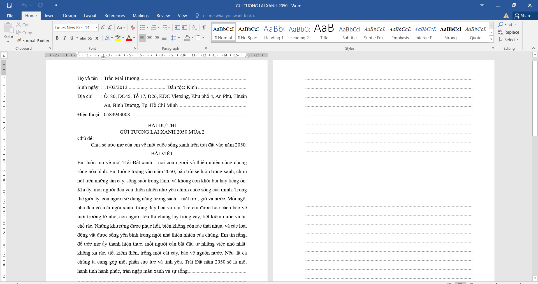Viewport: 538px width, 284px height.
Task: Increase the paragraph indent
Action: (184, 28)
